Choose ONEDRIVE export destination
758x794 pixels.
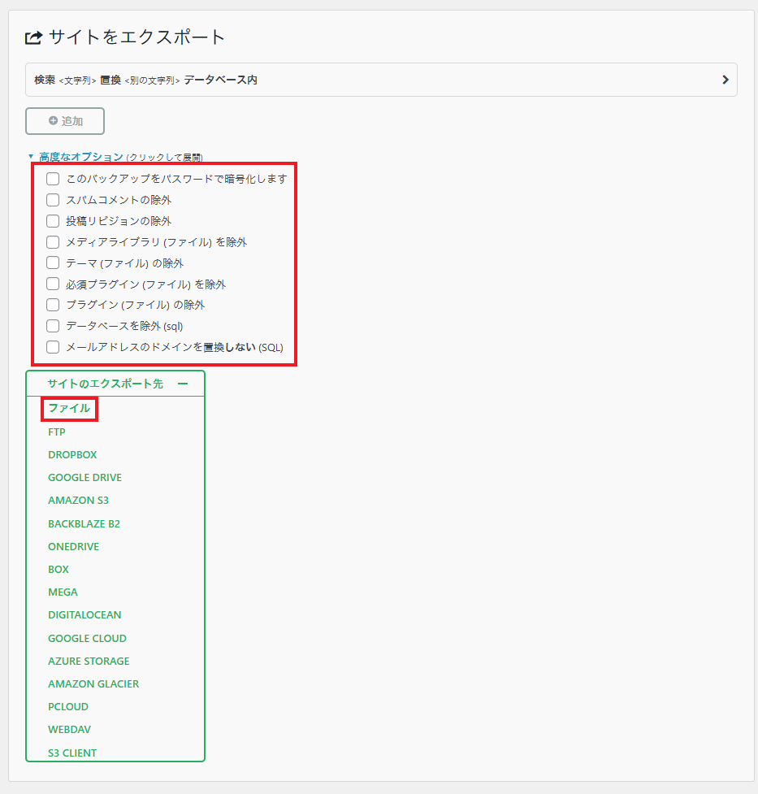73,546
